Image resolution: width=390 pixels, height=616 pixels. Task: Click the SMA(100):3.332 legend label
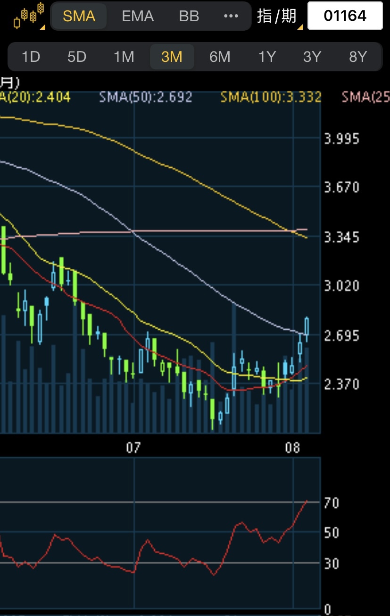(271, 97)
